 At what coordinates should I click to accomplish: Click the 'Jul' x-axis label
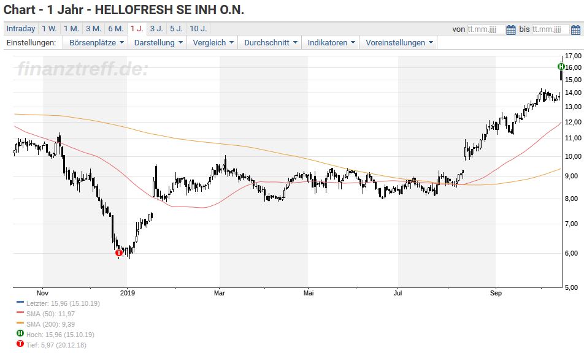click(398, 293)
